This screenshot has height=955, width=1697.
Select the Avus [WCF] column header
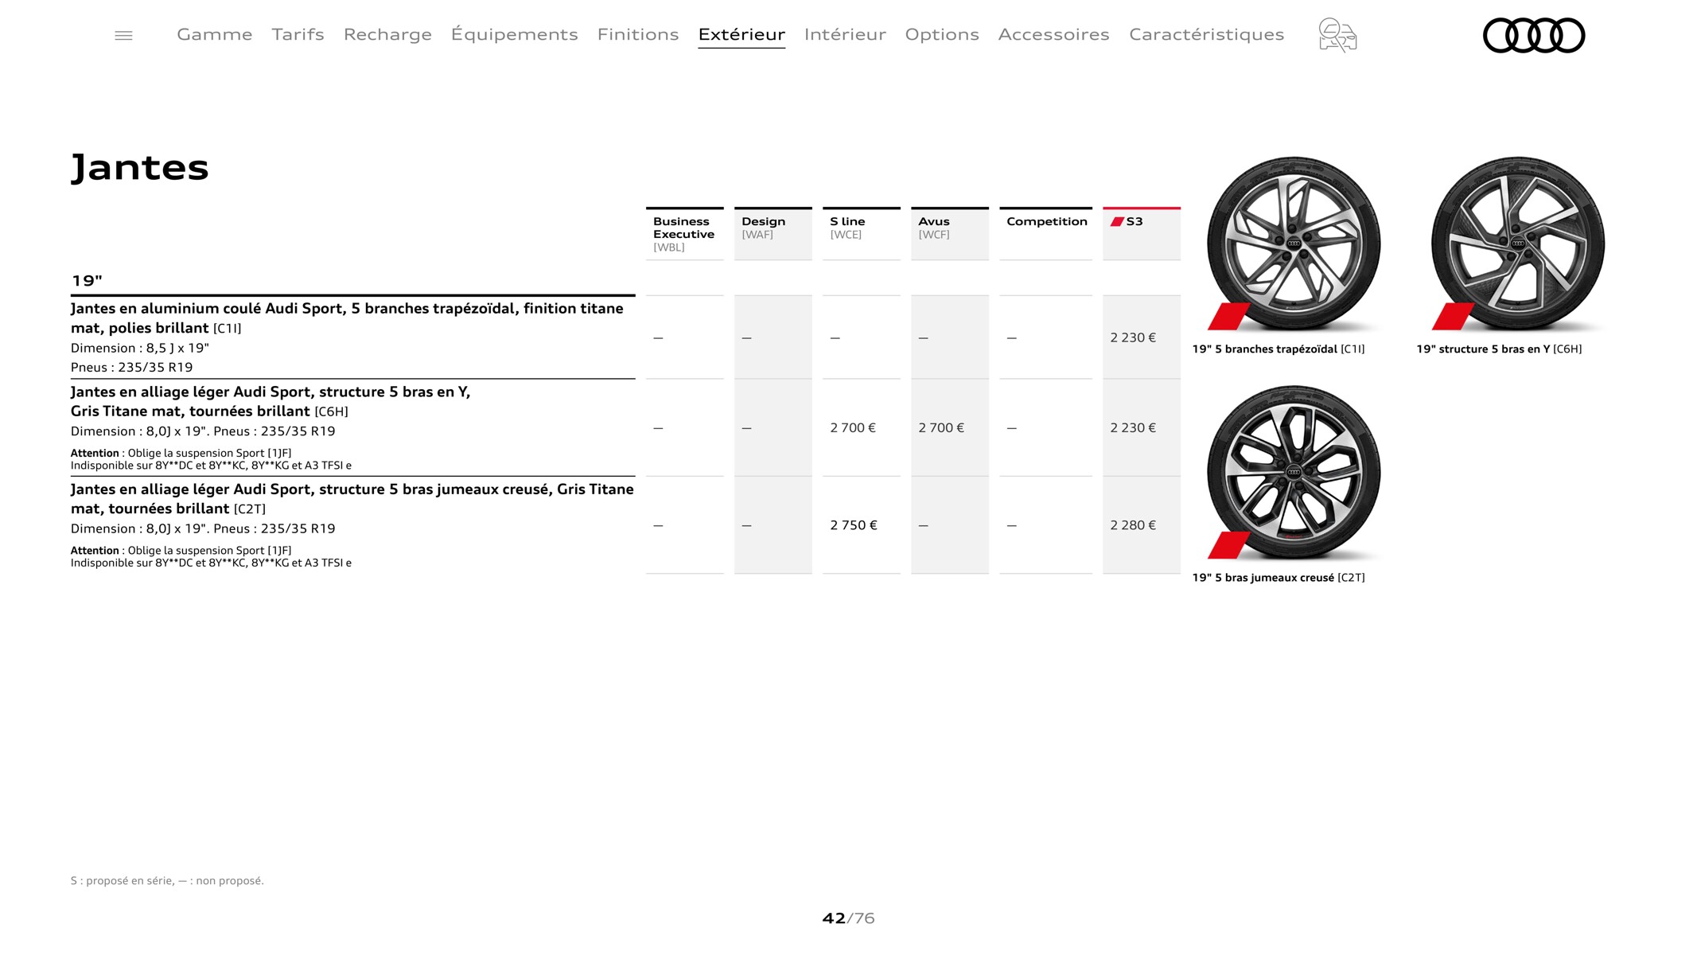click(949, 234)
